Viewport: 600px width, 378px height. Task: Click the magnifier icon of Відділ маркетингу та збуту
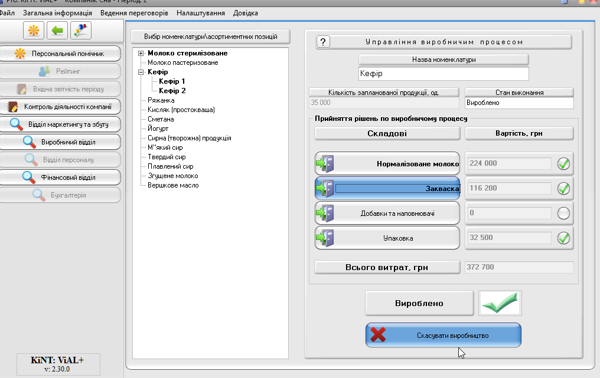pos(17,124)
